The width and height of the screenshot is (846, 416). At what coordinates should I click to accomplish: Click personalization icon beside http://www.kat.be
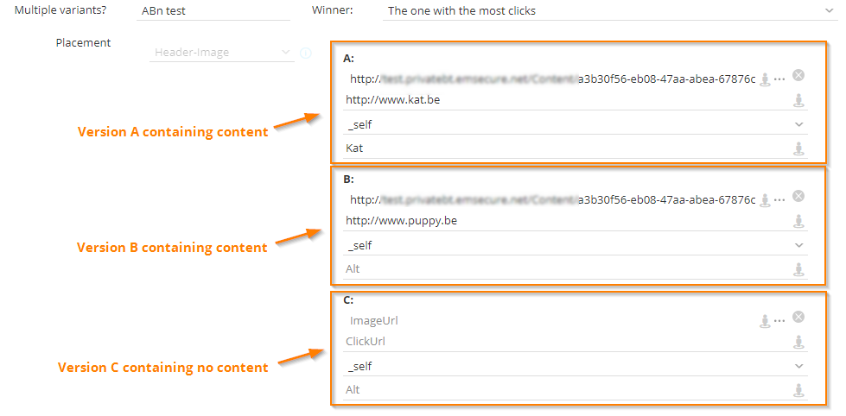click(798, 100)
